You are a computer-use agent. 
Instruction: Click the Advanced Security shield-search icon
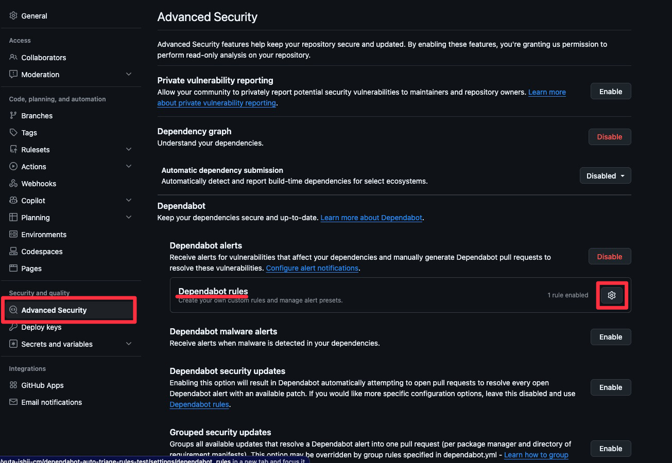point(13,310)
